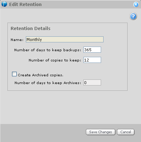Click the empty footer bar left of Save Changes
The width and height of the screenshot is (141, 142).
point(42,132)
